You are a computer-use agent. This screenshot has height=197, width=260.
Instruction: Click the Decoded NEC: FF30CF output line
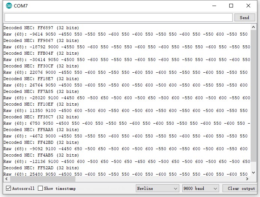[x=41, y=66]
